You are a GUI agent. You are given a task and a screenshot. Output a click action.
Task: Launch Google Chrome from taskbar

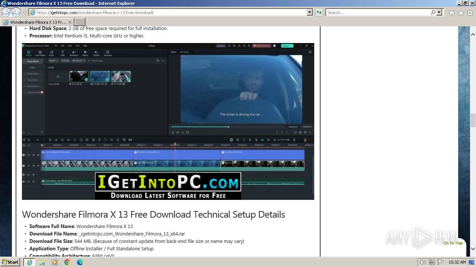pyautogui.click(x=67, y=262)
